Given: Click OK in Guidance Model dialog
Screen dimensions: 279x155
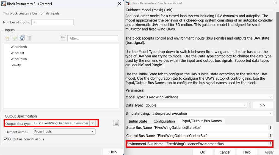Looking at the screenshot, I should coord(203,152).
